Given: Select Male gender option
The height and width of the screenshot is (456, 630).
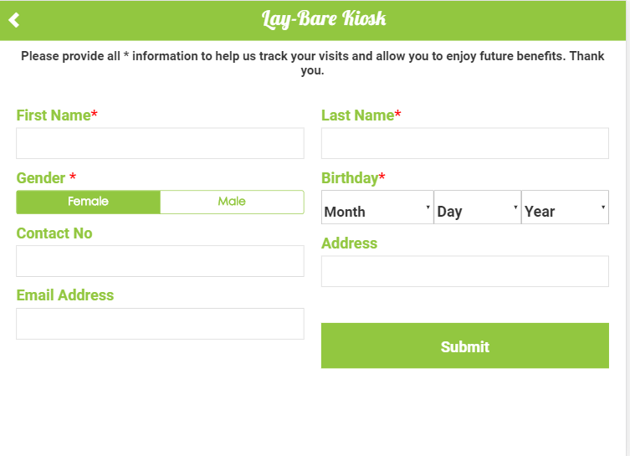Looking at the screenshot, I should click(x=232, y=202).
